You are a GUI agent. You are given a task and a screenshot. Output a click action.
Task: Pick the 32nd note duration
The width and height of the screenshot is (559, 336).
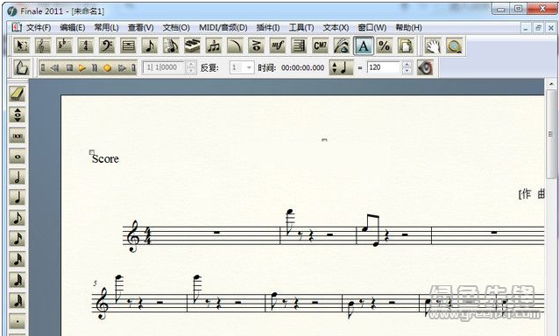18,260
